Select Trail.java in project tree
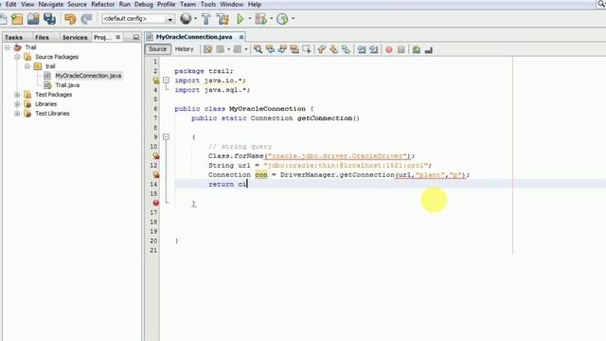606x341 pixels. tap(67, 85)
